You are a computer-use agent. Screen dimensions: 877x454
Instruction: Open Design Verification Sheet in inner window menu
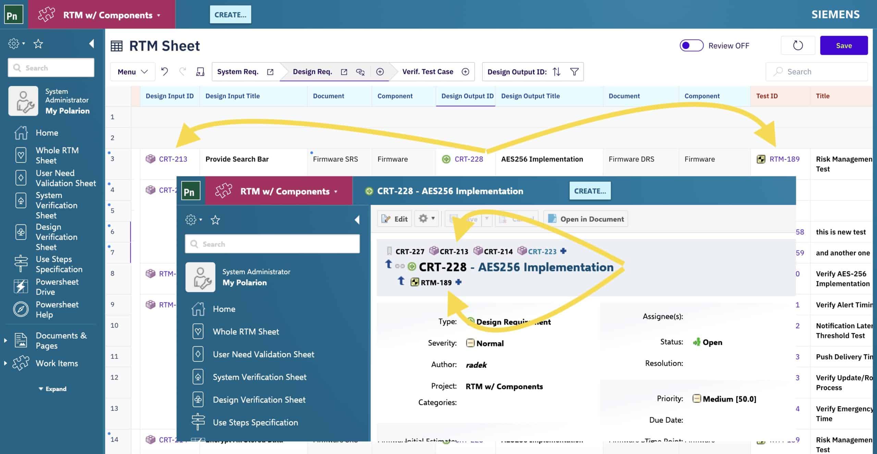pyautogui.click(x=259, y=400)
